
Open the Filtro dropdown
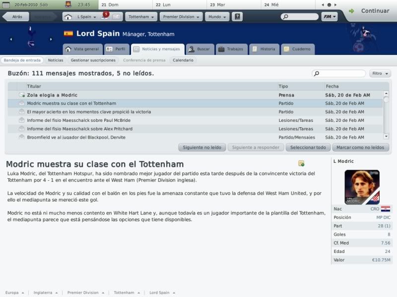click(x=380, y=73)
